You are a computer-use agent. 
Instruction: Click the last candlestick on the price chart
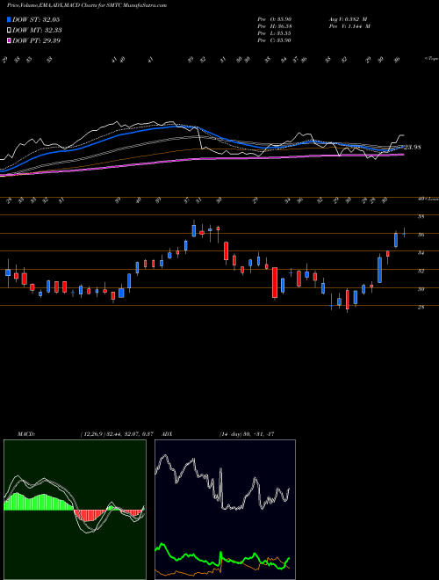[x=404, y=233]
